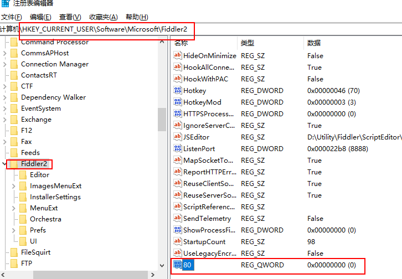402x279 pixels.
Task: Select the ReuseClientSo... value row
Action: coord(286,183)
